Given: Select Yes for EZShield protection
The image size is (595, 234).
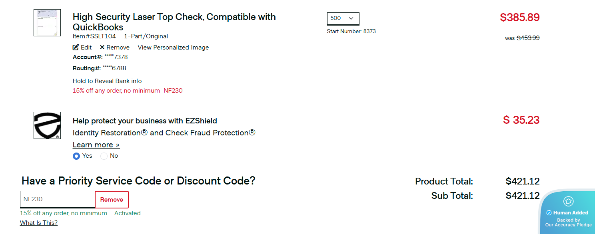Looking at the screenshot, I should coord(76,156).
